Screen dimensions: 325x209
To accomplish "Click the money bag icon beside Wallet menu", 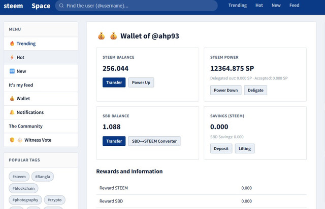I will 12,99.
